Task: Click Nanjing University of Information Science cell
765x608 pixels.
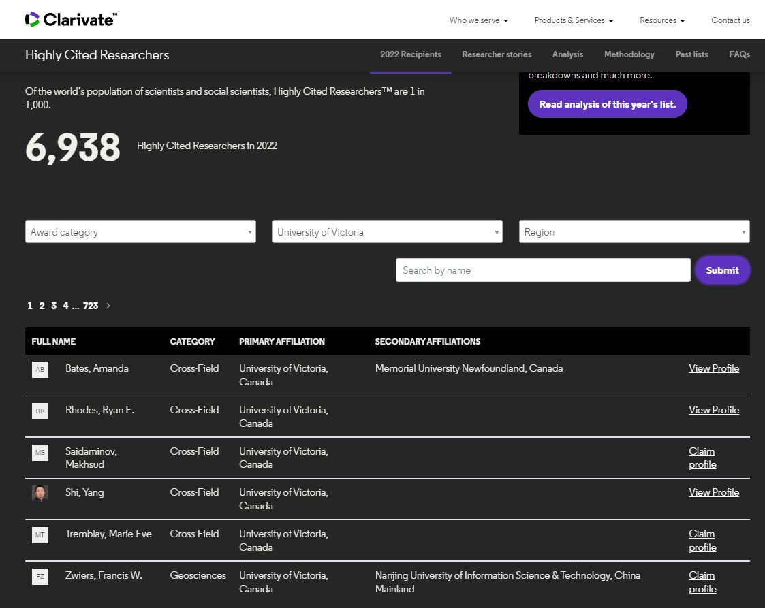Action: pos(508,582)
